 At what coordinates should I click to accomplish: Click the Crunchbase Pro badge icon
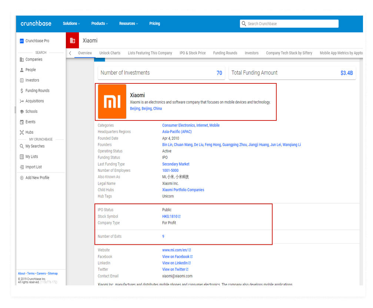[21, 41]
